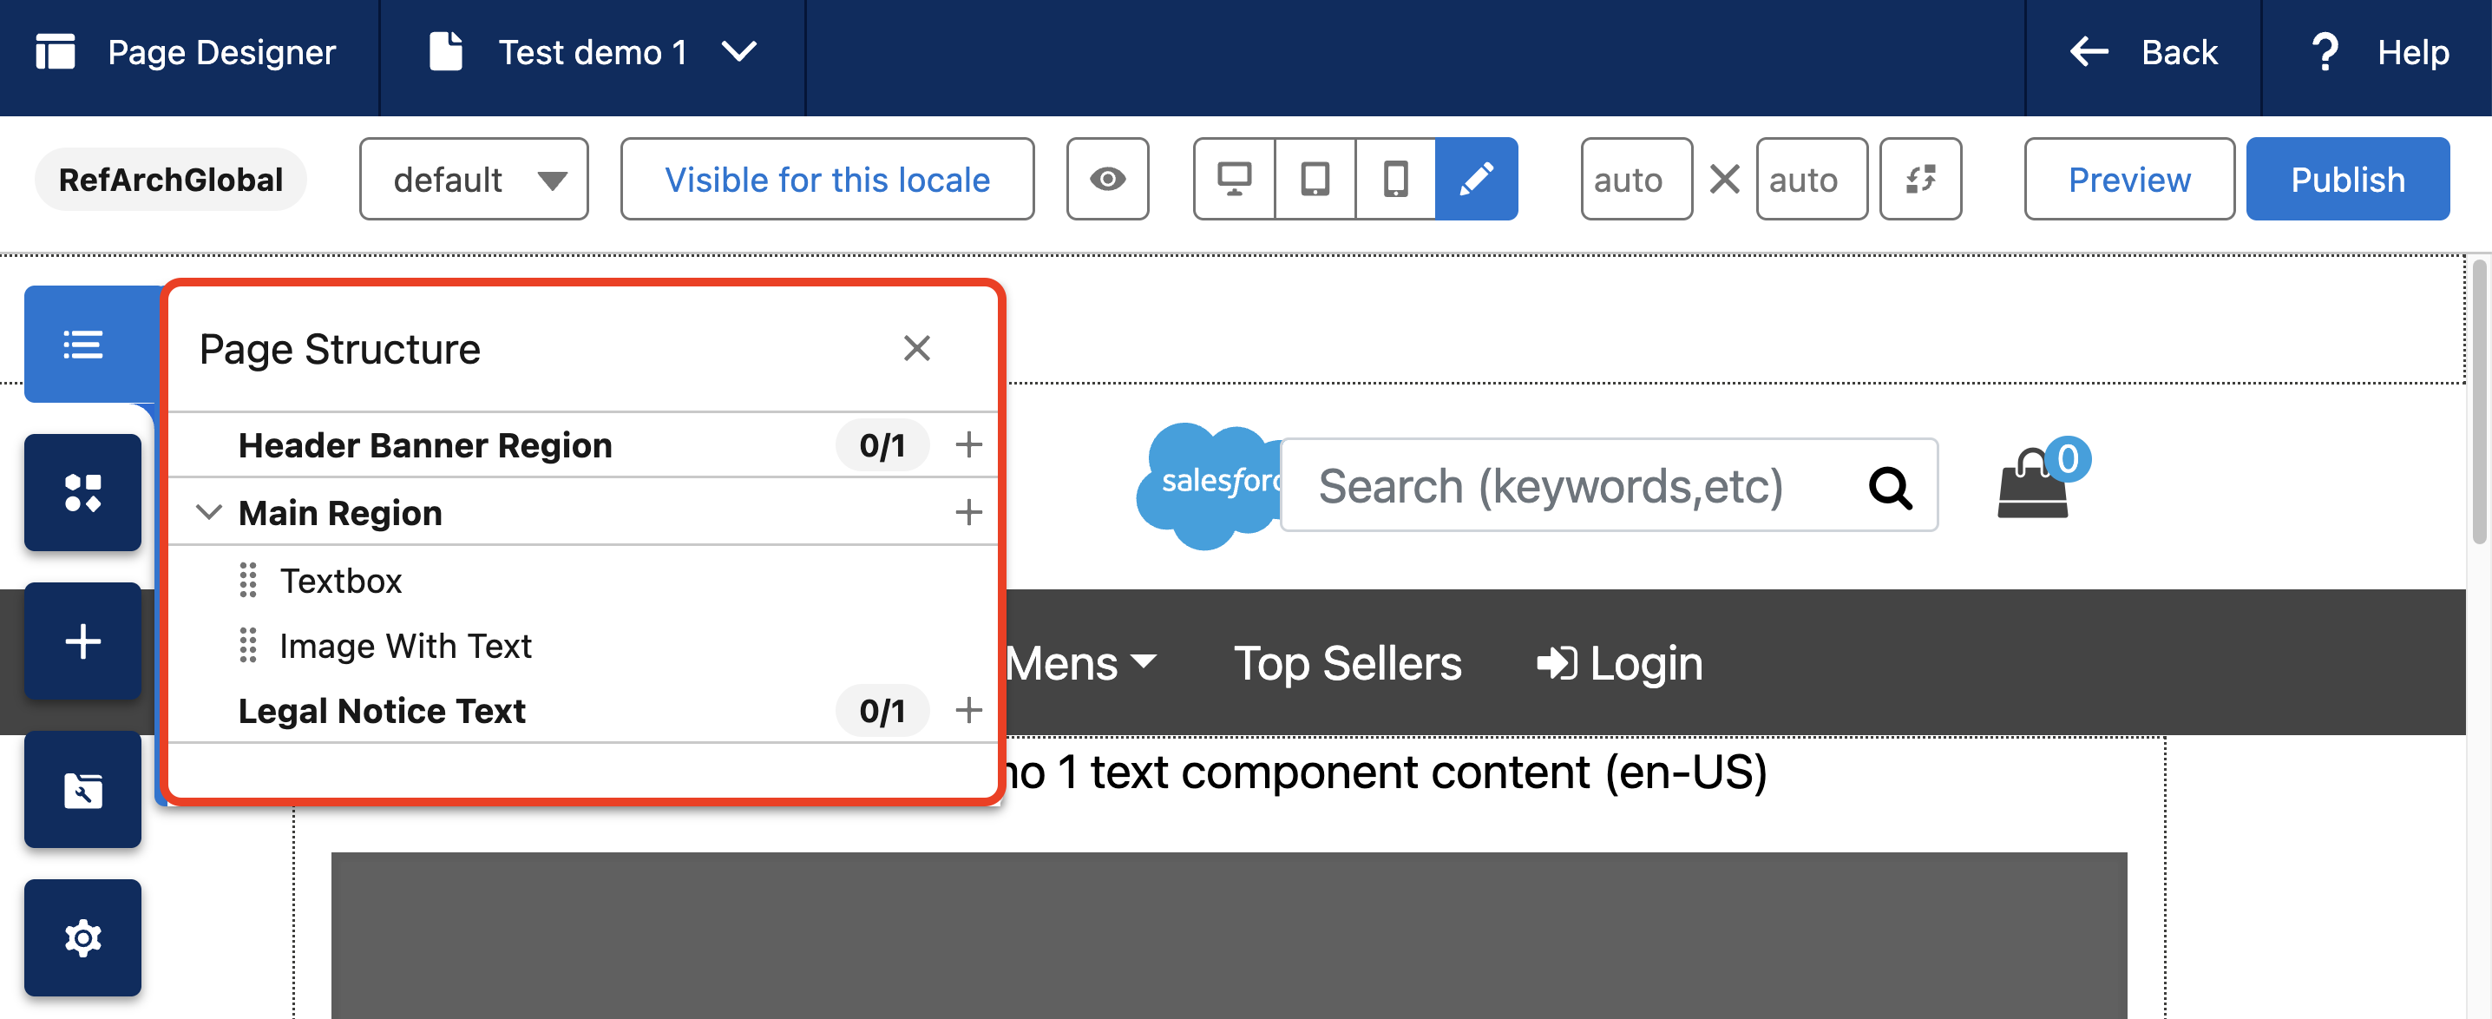Switch to tablet viewport

click(1315, 179)
